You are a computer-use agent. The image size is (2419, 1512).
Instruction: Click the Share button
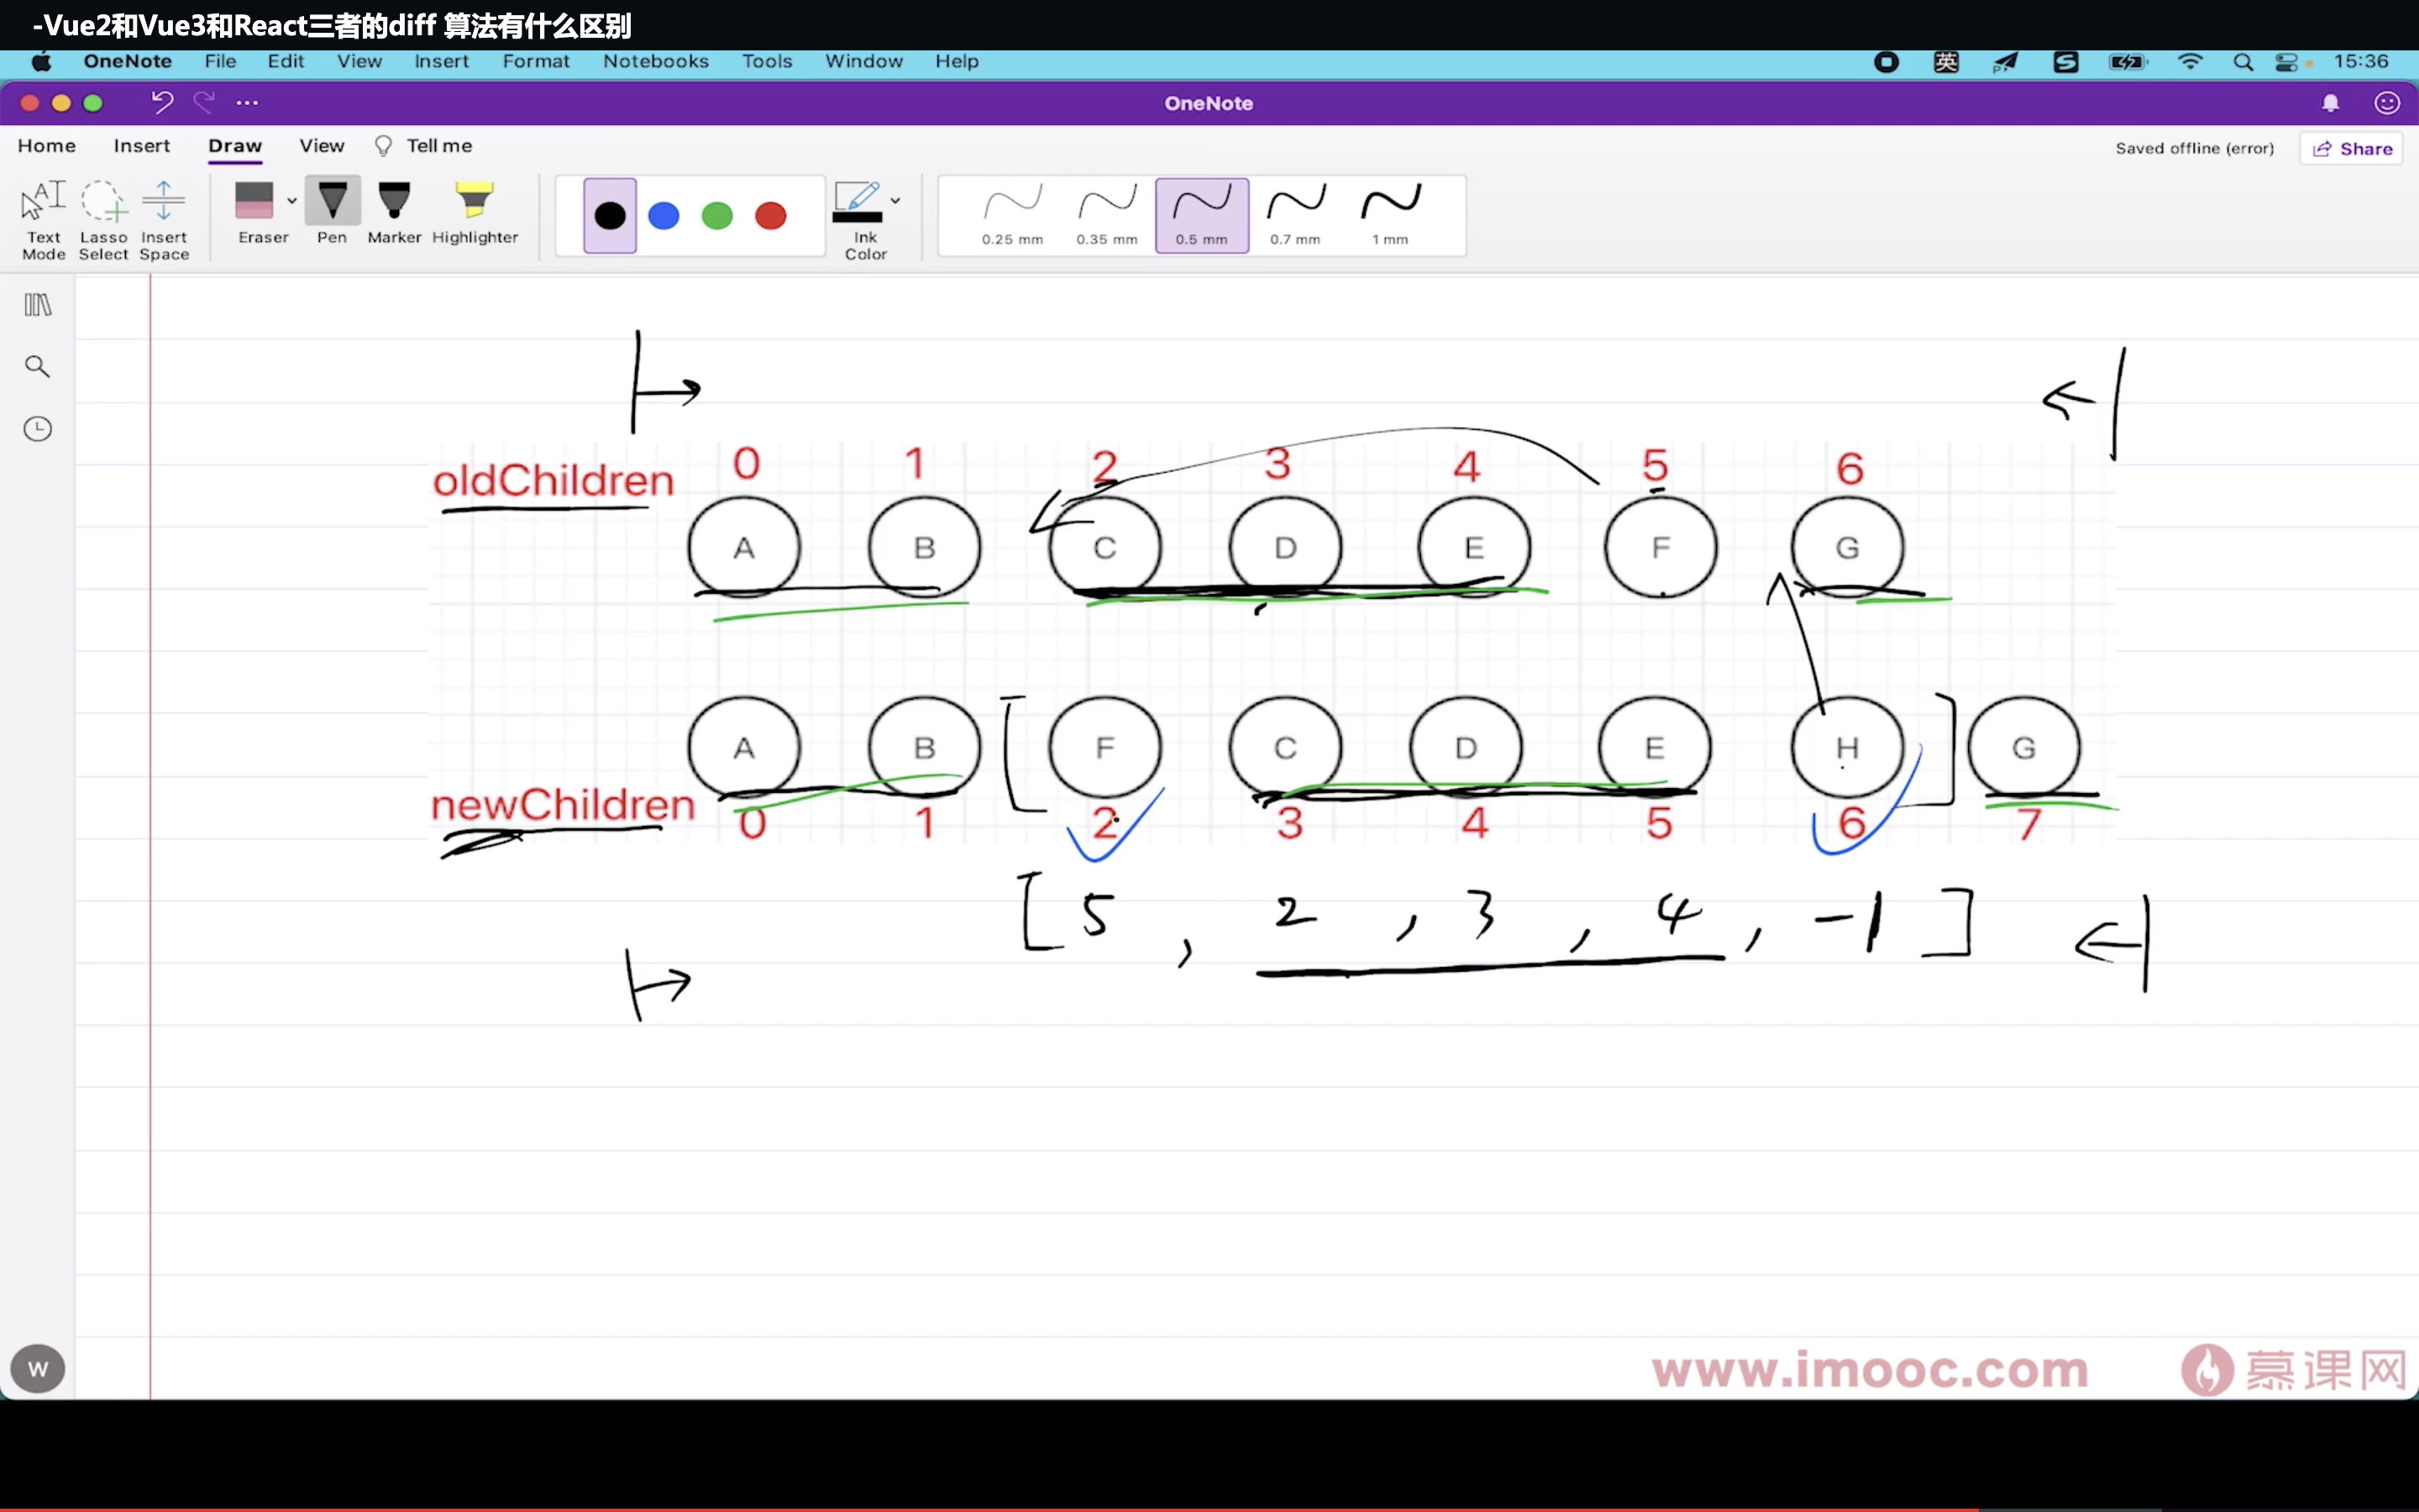pyautogui.click(x=2352, y=148)
